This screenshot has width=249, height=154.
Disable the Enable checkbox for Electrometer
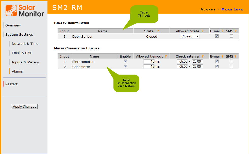point(125,61)
